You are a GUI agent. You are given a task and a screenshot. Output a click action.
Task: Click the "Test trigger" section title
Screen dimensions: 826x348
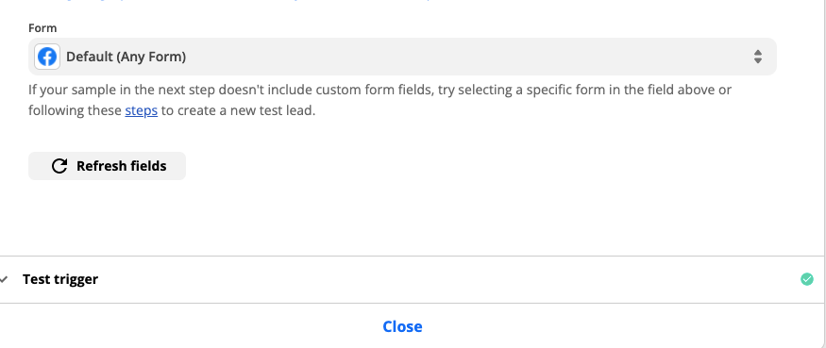pos(60,279)
